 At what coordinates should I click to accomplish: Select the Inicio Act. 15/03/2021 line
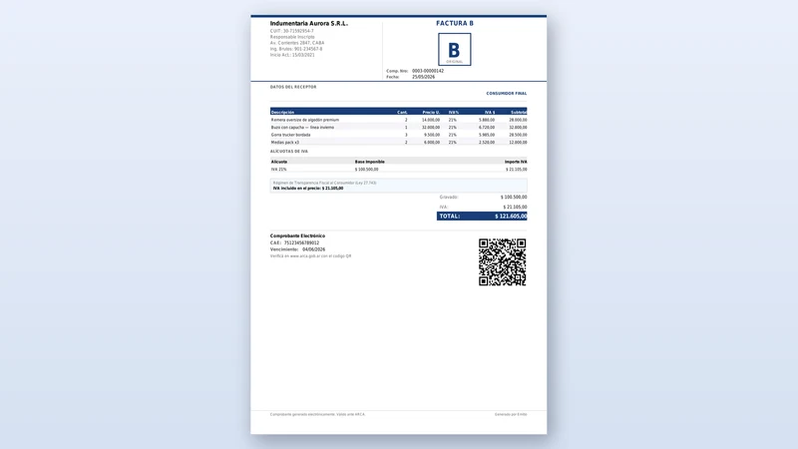[x=292, y=55]
